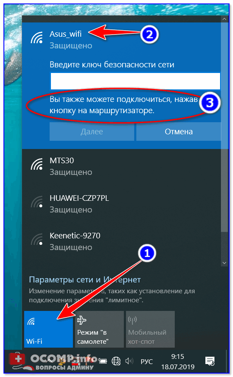Click the HUAWEI-CZP7PL signal icon
This screenshot has width=233, height=377.
[37, 202]
